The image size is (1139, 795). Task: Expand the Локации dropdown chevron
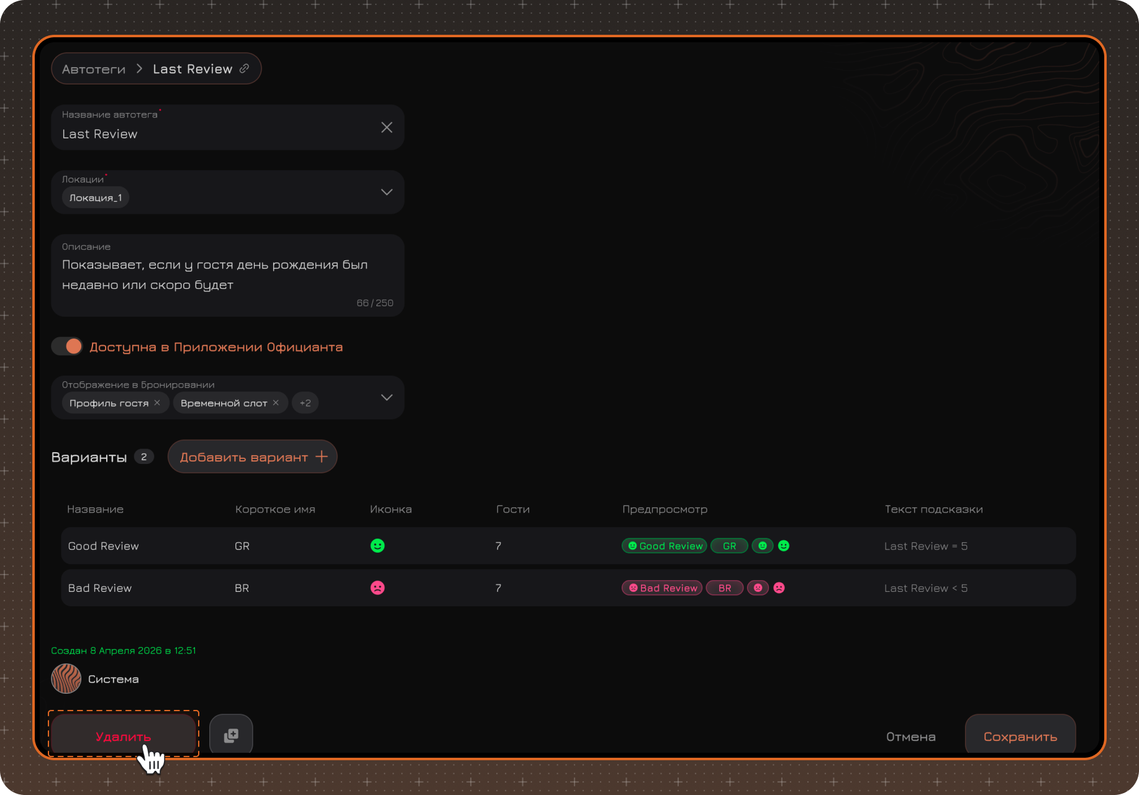tap(387, 192)
